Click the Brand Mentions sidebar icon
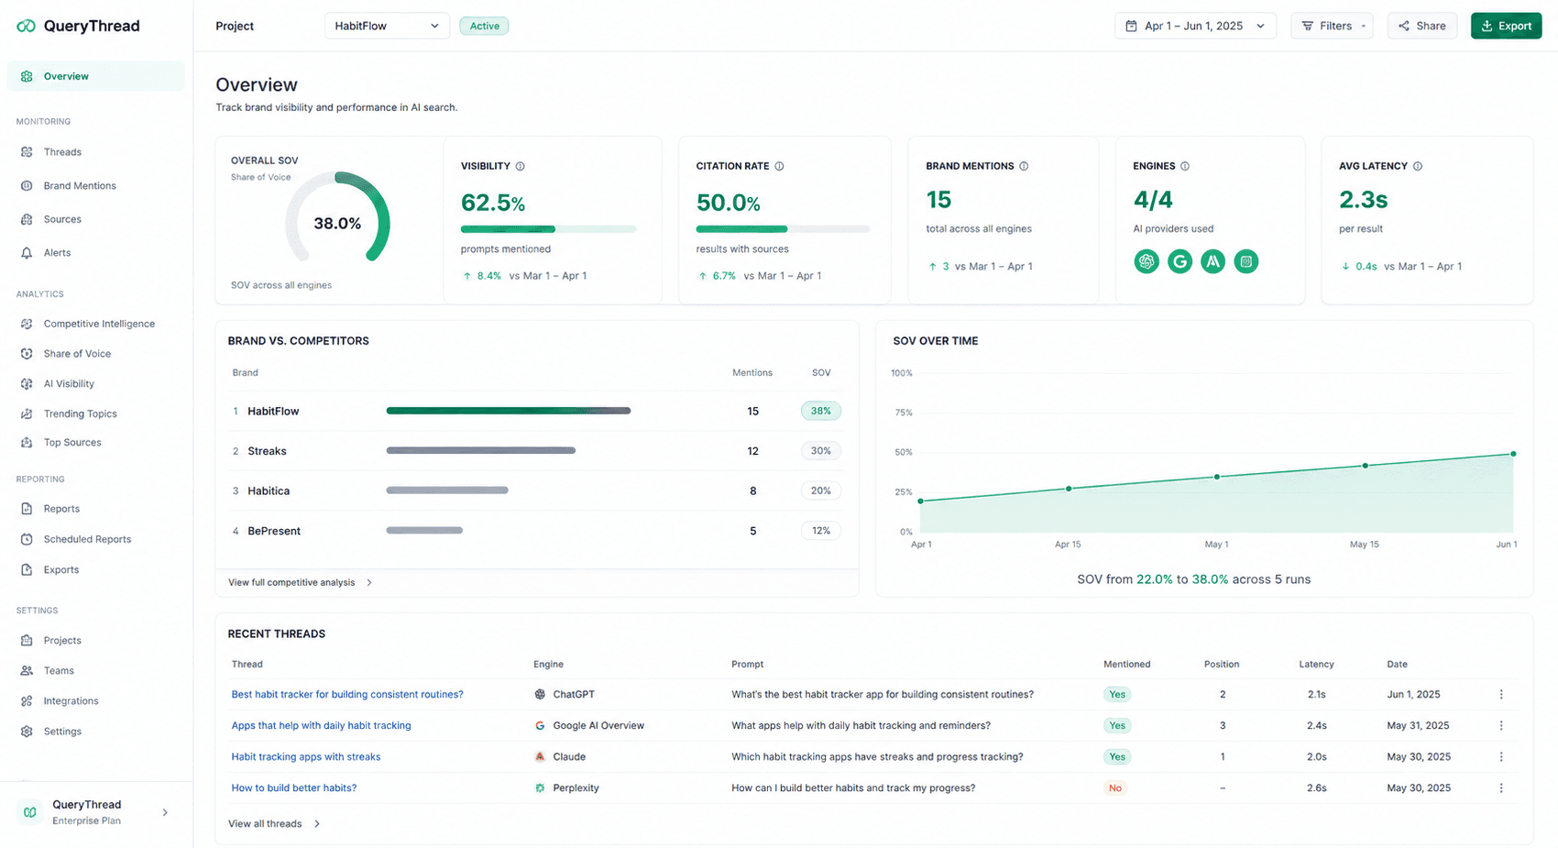 pos(27,186)
